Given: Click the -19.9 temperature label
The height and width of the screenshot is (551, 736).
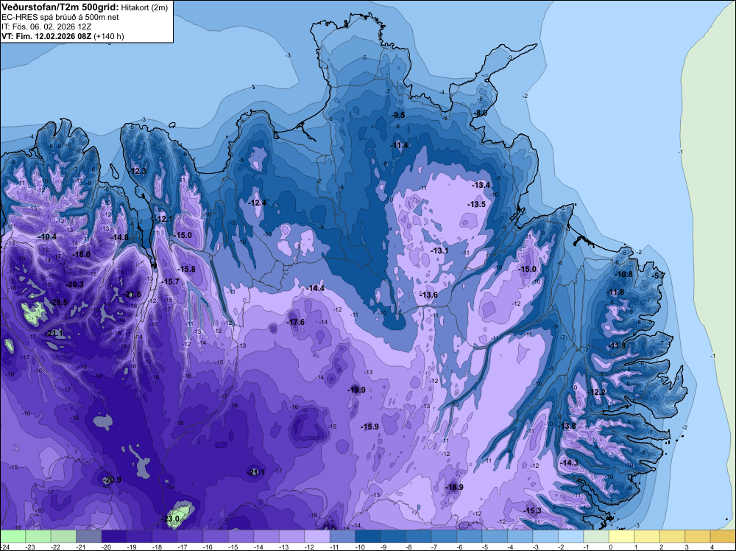Looking at the screenshot, I should 357,390.
